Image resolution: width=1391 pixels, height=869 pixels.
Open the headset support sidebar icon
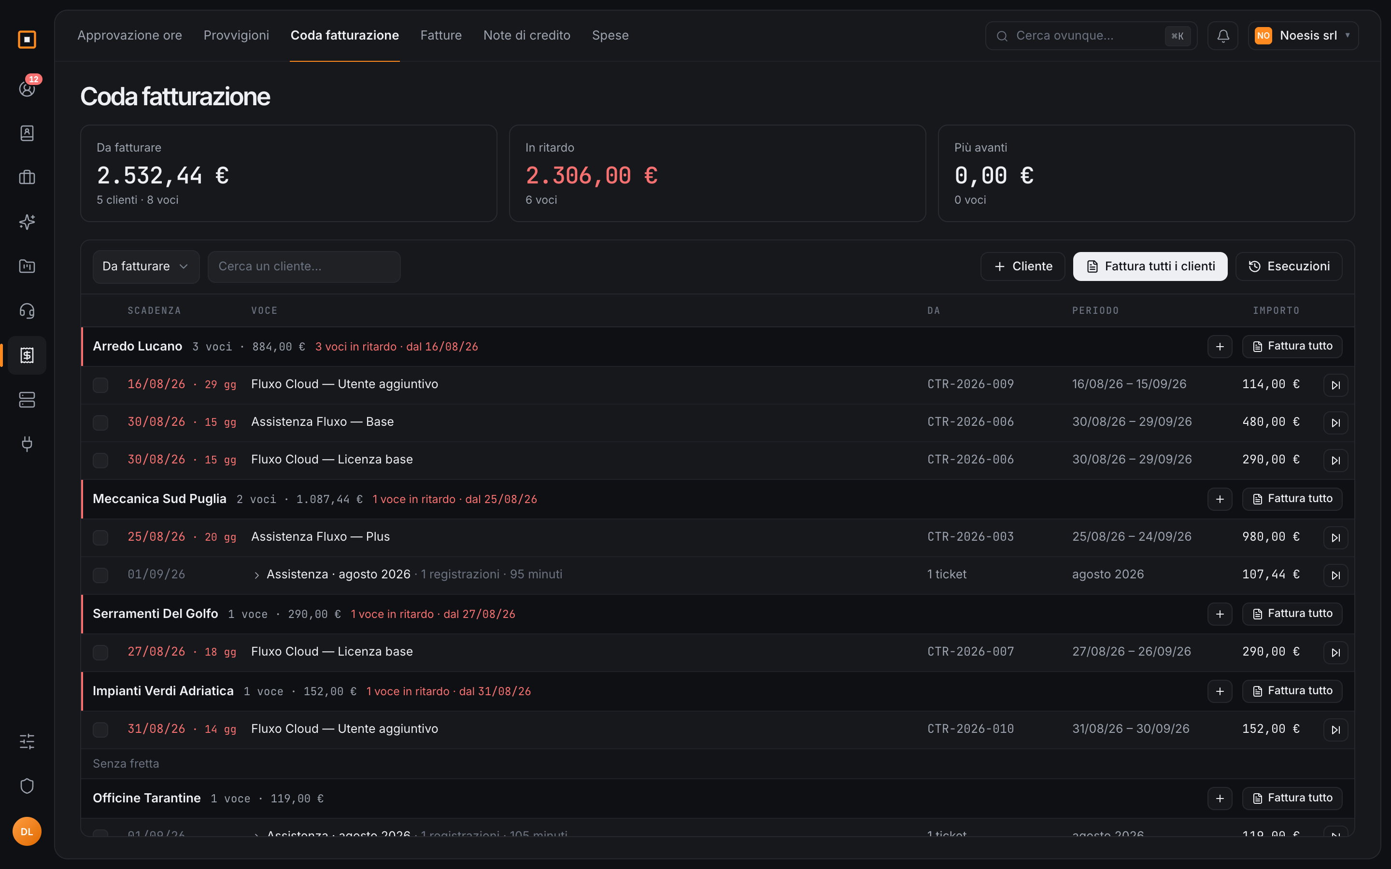[x=27, y=311]
